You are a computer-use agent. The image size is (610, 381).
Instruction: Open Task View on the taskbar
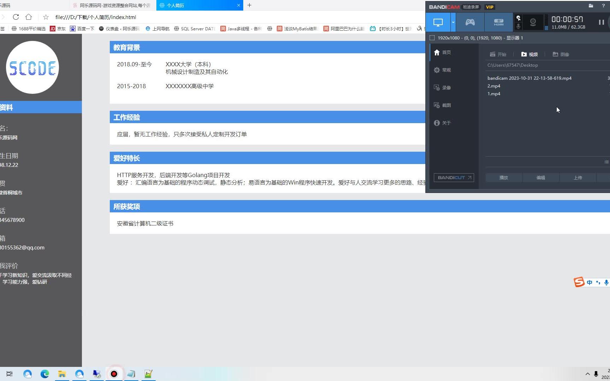click(x=10, y=374)
